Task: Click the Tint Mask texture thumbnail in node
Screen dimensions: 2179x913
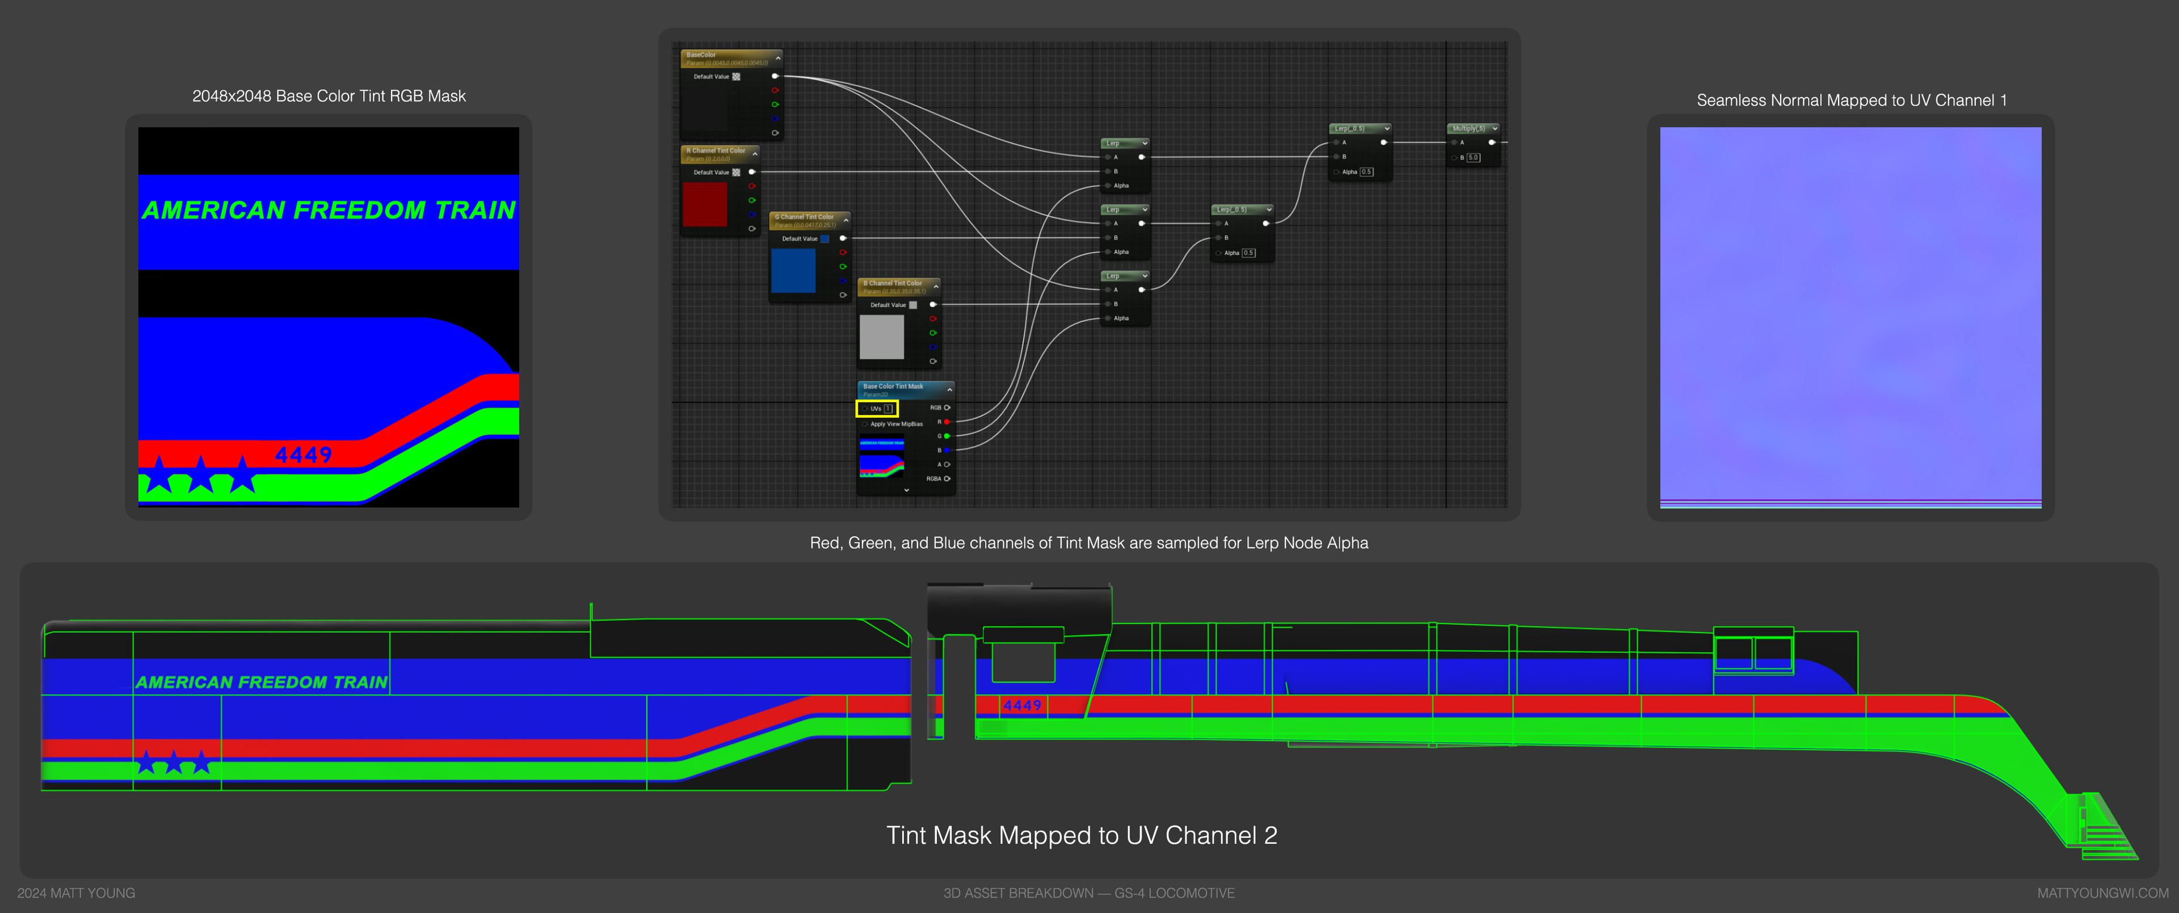Action: [881, 456]
